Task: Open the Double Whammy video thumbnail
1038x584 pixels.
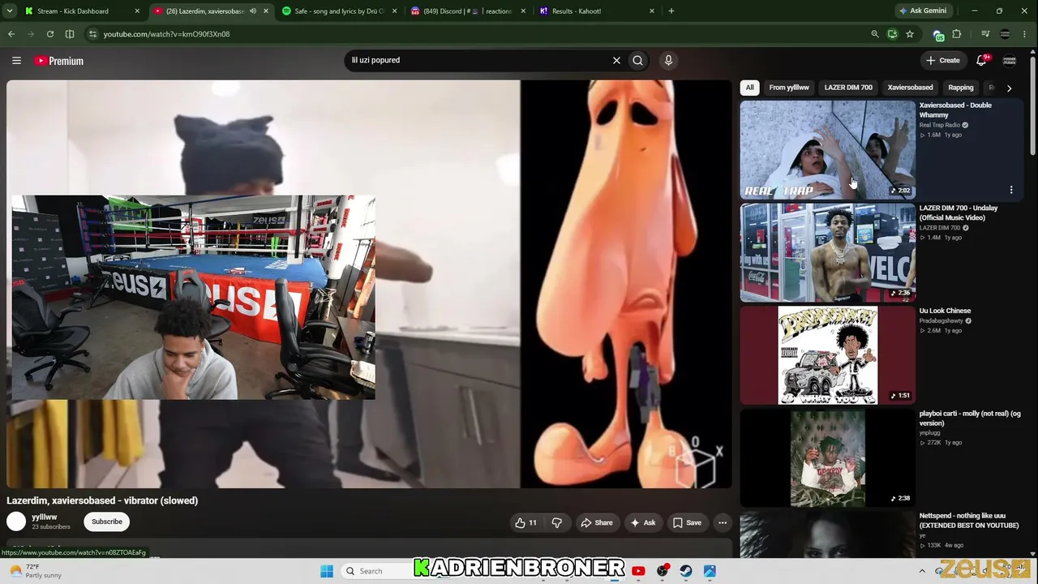Action: click(828, 150)
